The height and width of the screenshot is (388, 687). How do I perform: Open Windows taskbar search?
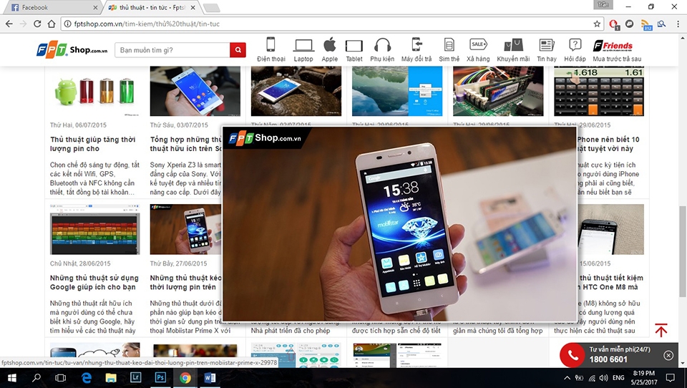(x=36, y=378)
